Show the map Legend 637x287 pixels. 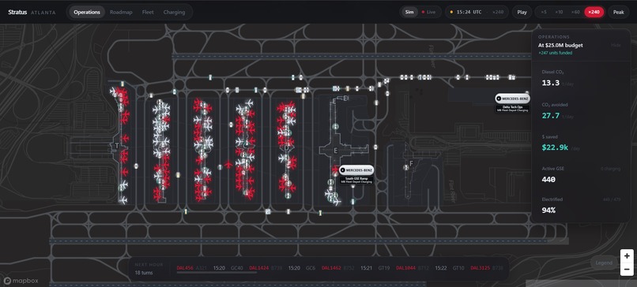(x=604, y=263)
